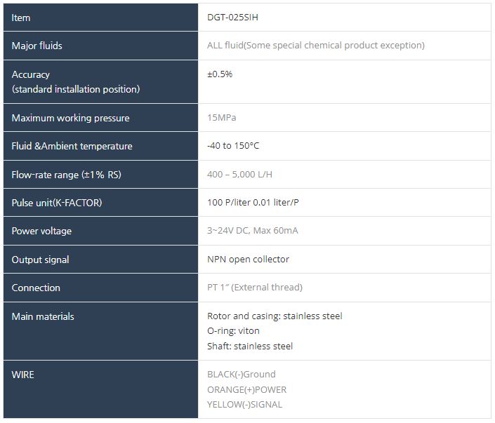Image resolution: width=495 pixels, height=423 pixels.
Task: Select the -40 to 150°C temperature value
Action: coord(233,146)
